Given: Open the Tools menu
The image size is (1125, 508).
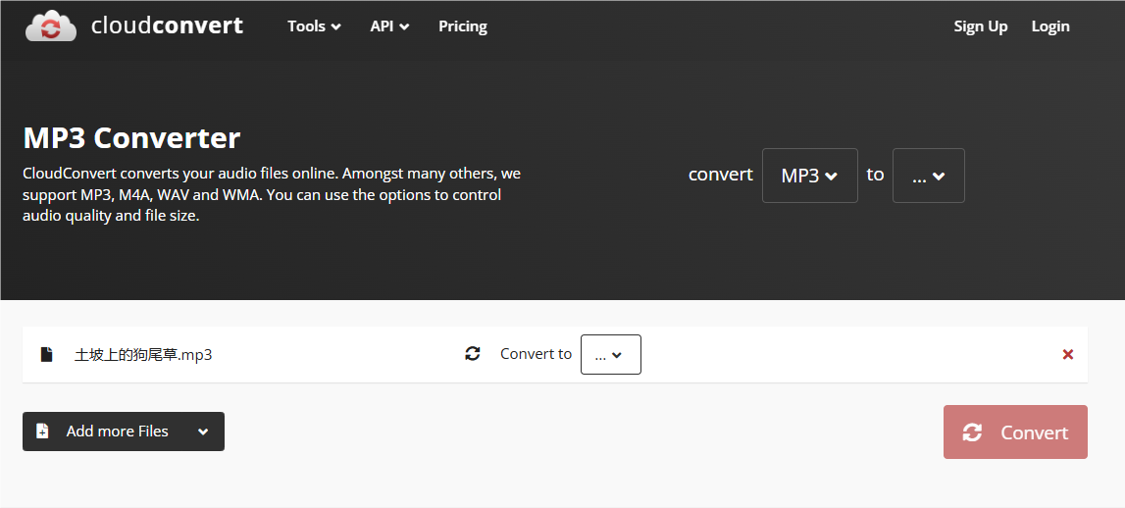Looking at the screenshot, I should coord(314,26).
